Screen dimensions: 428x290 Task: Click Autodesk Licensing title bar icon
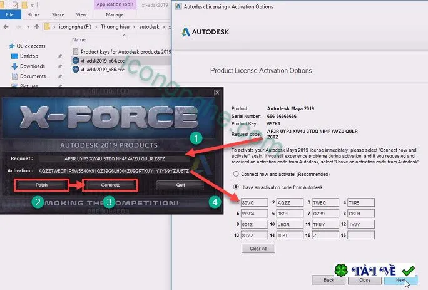coord(178,6)
